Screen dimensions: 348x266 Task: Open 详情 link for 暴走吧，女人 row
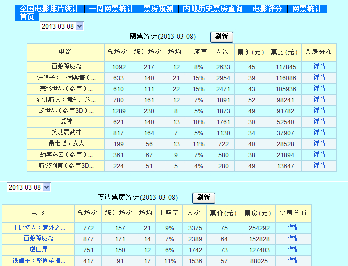[319, 143]
